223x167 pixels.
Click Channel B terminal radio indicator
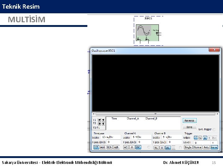(180, 148)
